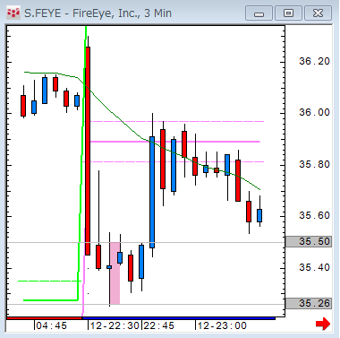
Task: Click the 12-22:30 time axis label
Action: click(115, 325)
